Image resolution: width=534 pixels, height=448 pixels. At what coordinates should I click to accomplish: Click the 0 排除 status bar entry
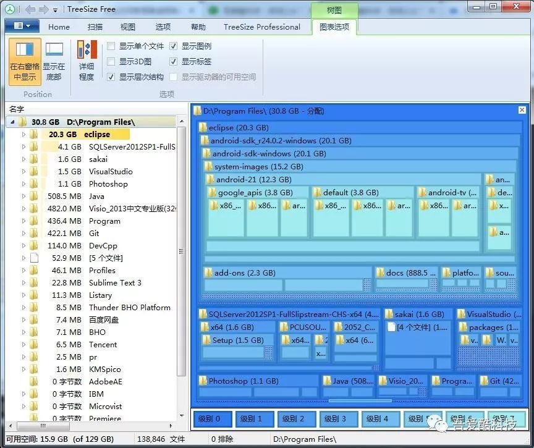(222, 439)
